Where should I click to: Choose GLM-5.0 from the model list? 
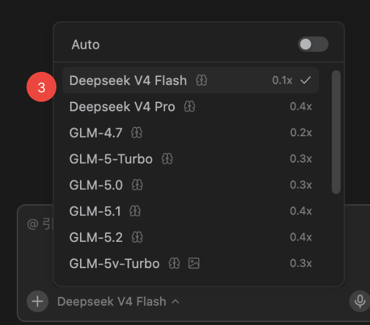click(191, 185)
